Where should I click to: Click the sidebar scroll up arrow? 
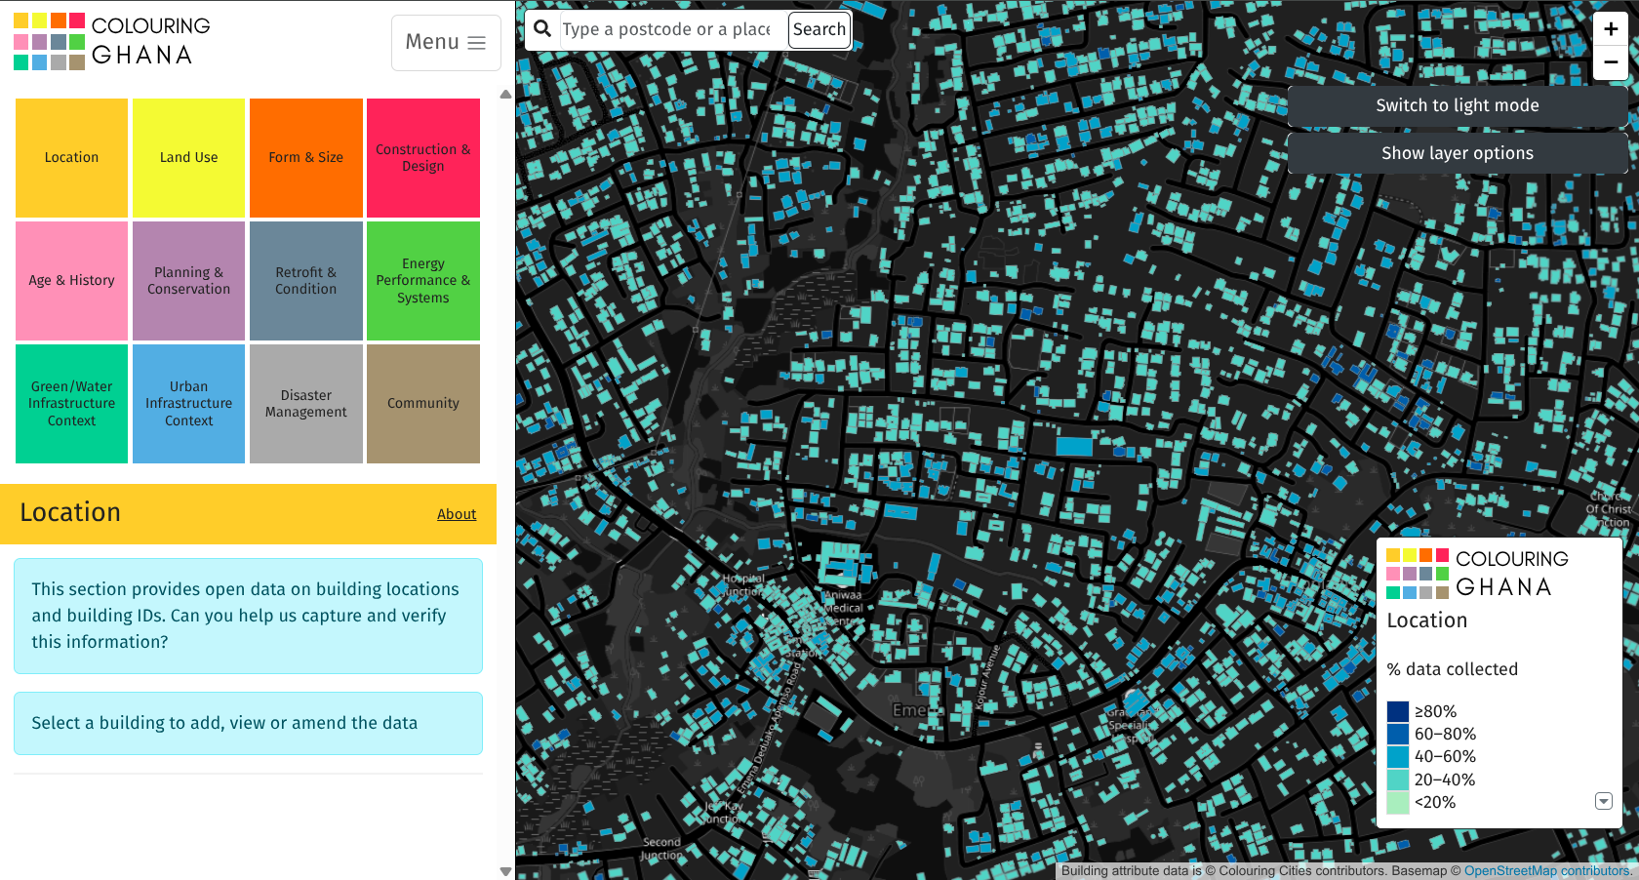(x=505, y=95)
